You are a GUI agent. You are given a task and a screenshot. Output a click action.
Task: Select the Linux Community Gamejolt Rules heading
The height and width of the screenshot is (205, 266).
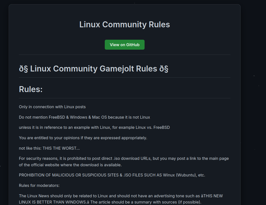tap(94, 69)
